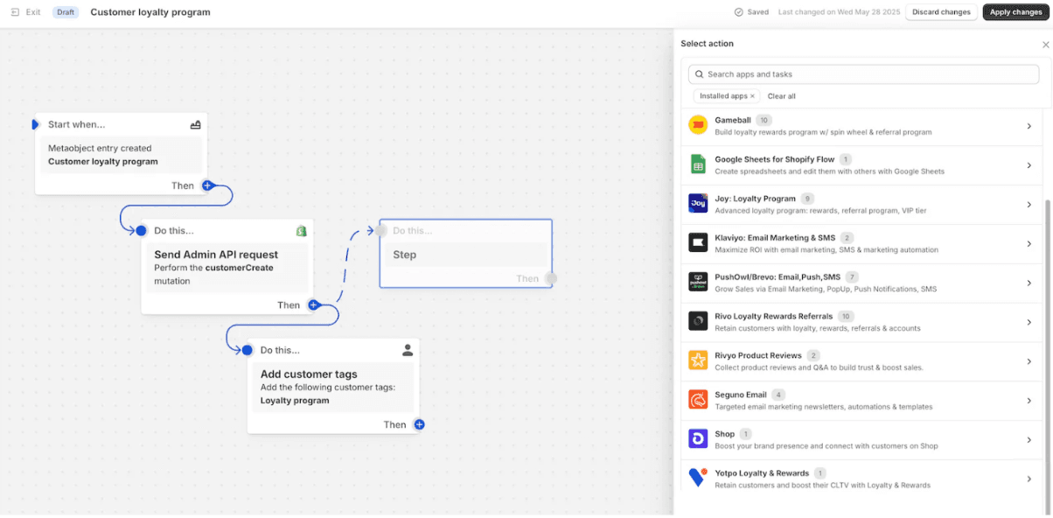Select the Shop app icon
This screenshot has height=518, width=1053.
(x=697, y=438)
